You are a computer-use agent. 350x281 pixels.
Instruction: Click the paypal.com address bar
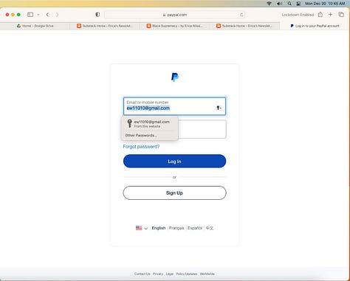174,15
